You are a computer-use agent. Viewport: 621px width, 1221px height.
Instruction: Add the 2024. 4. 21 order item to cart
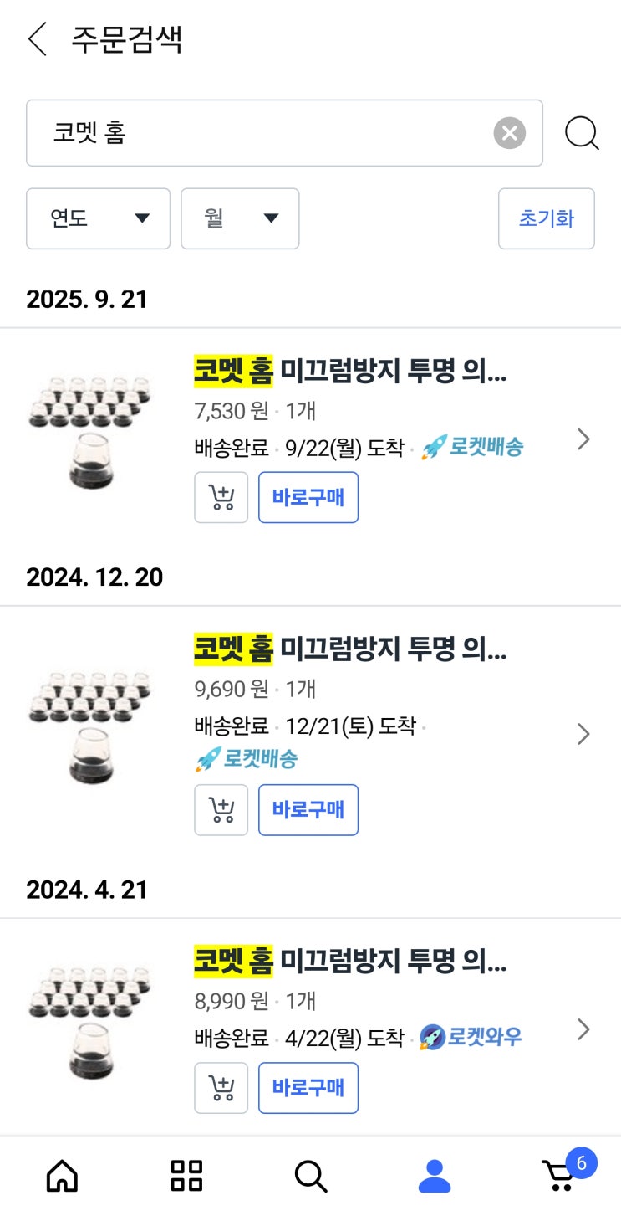pos(221,1088)
